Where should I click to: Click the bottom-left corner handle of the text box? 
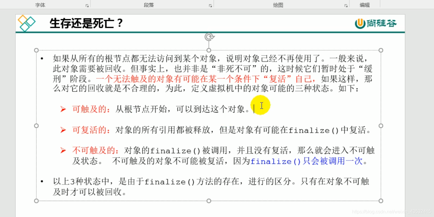[x=36, y=201]
